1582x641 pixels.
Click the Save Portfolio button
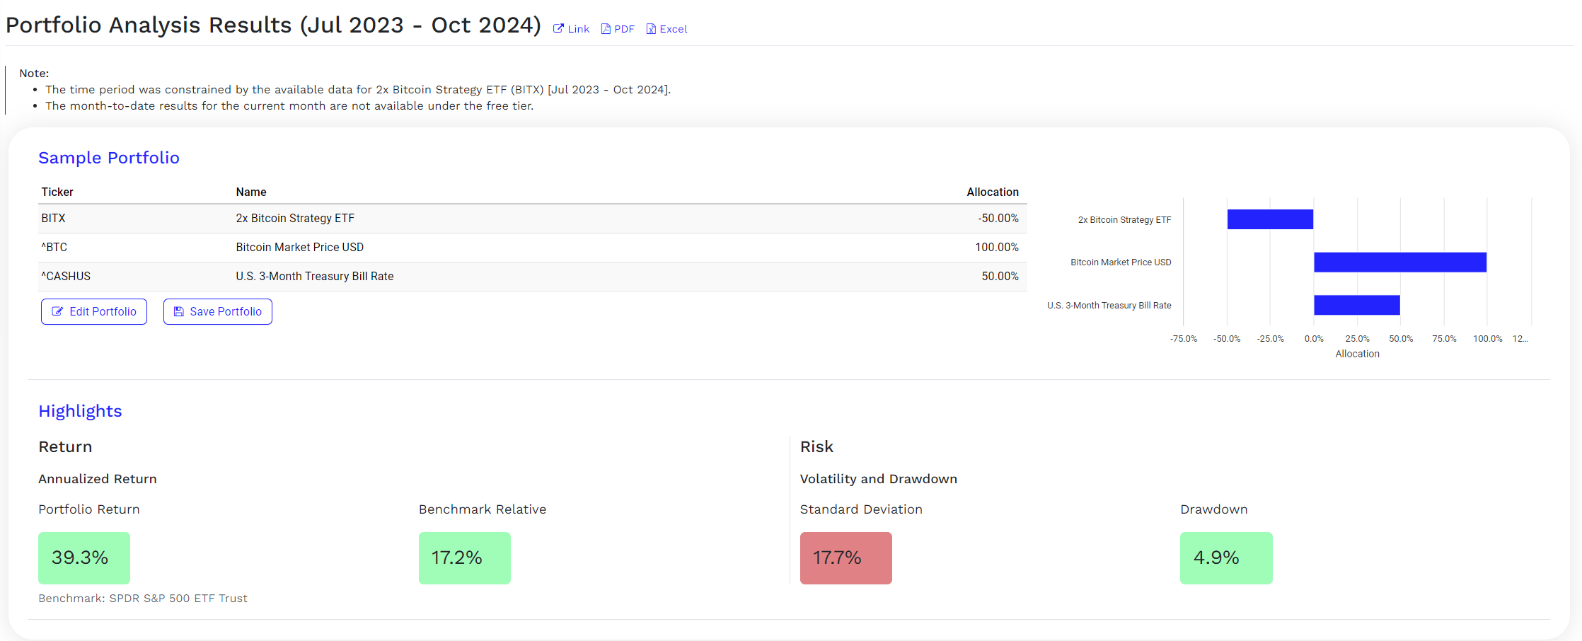(217, 311)
